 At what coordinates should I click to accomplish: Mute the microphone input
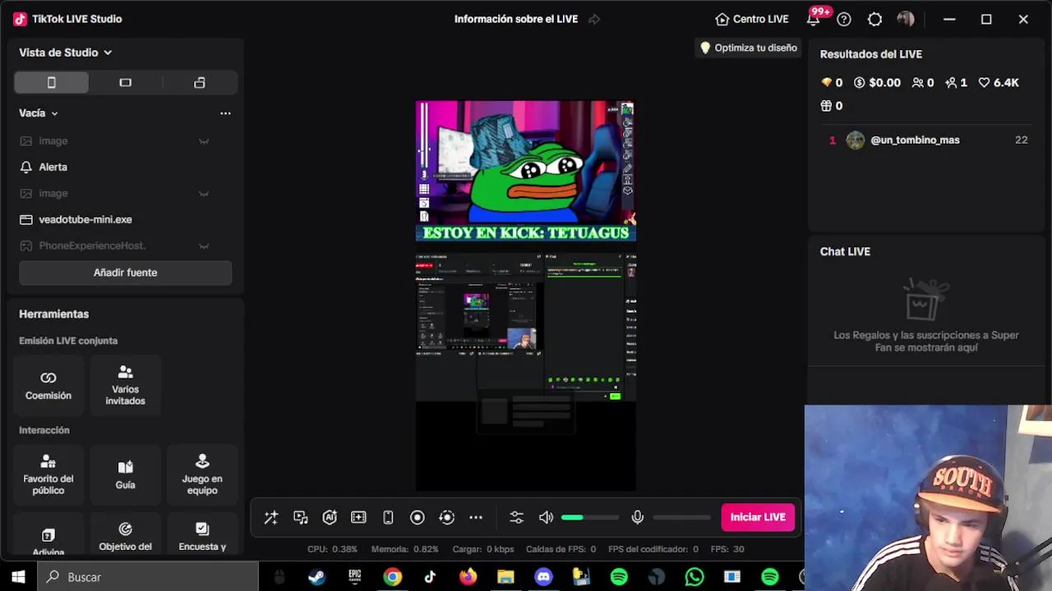coord(637,517)
